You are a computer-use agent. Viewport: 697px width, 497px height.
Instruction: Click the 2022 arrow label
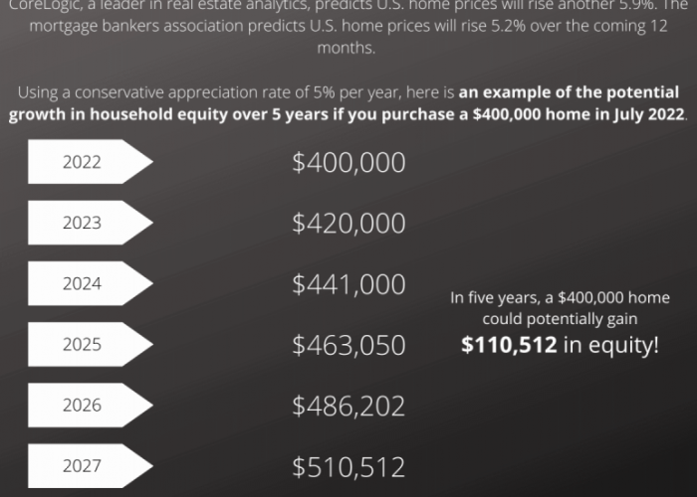[x=91, y=161]
